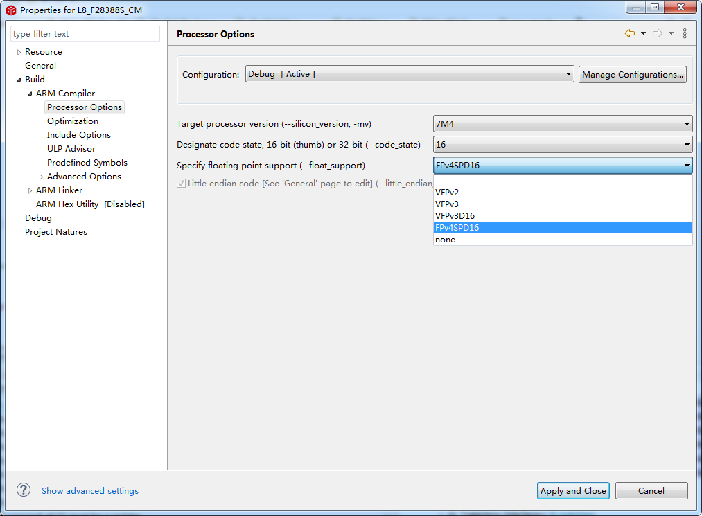Click the back navigation arrow icon
This screenshot has height=516, width=702.
click(x=629, y=33)
